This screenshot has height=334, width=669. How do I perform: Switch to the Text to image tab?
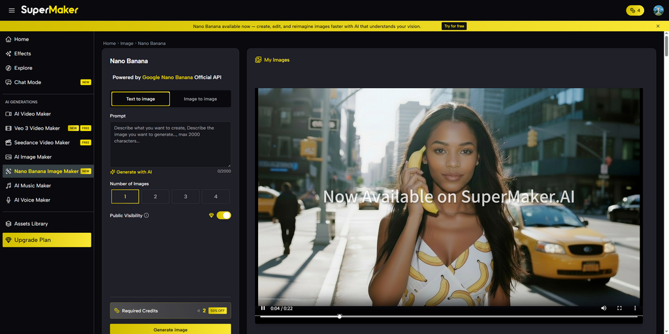(140, 99)
